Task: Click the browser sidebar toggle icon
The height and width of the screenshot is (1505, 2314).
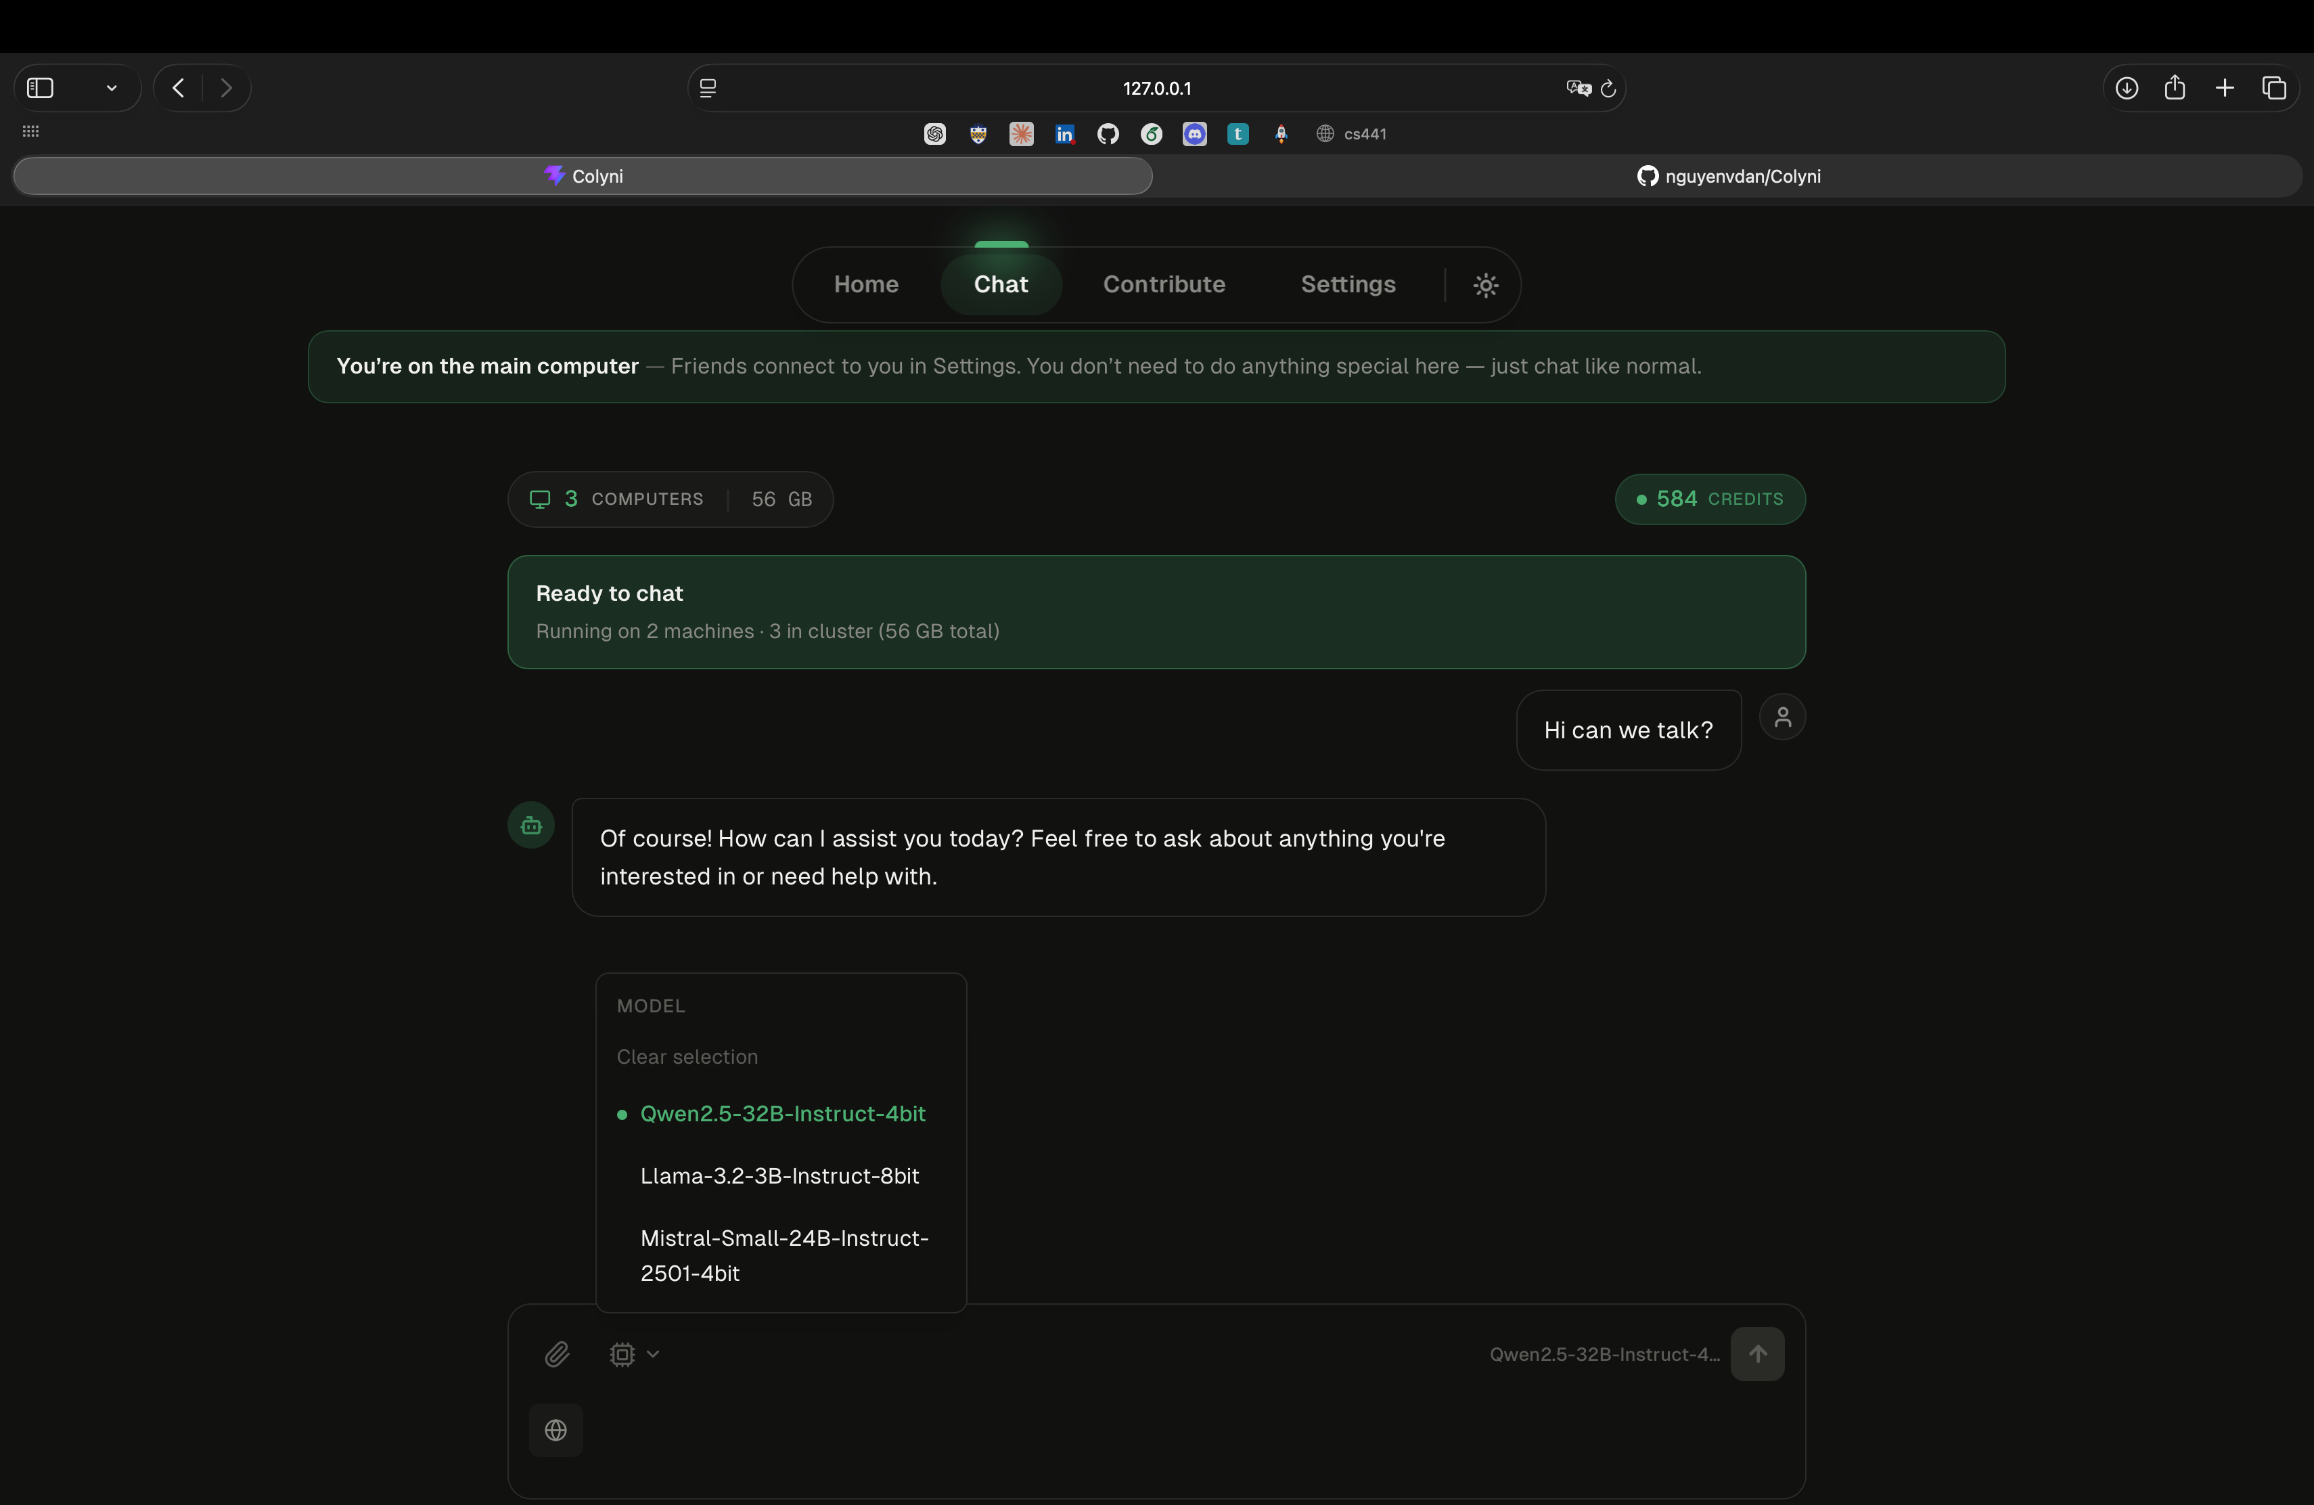Action: point(40,87)
